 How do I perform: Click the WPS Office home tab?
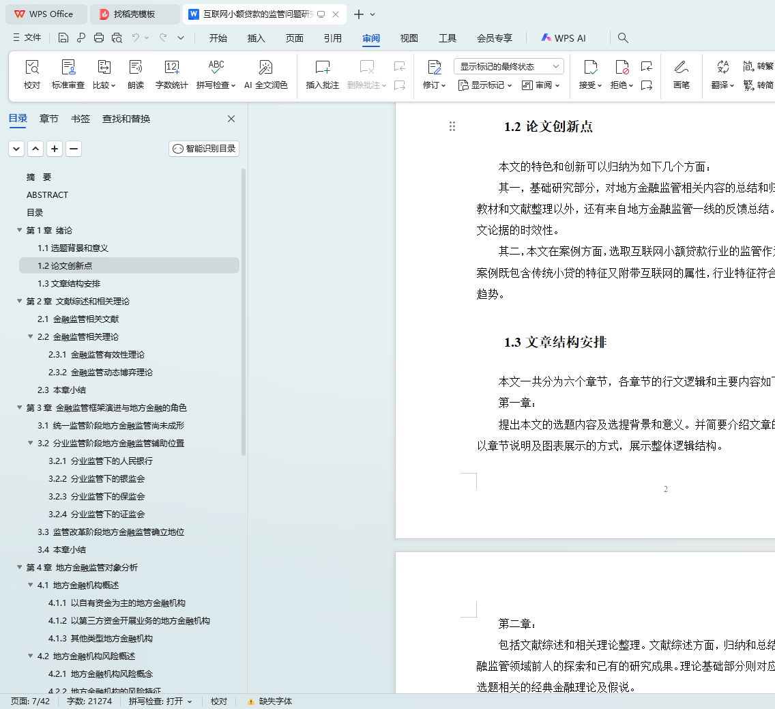[x=45, y=14]
